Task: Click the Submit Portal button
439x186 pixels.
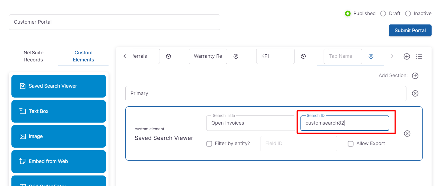Action: tap(410, 30)
